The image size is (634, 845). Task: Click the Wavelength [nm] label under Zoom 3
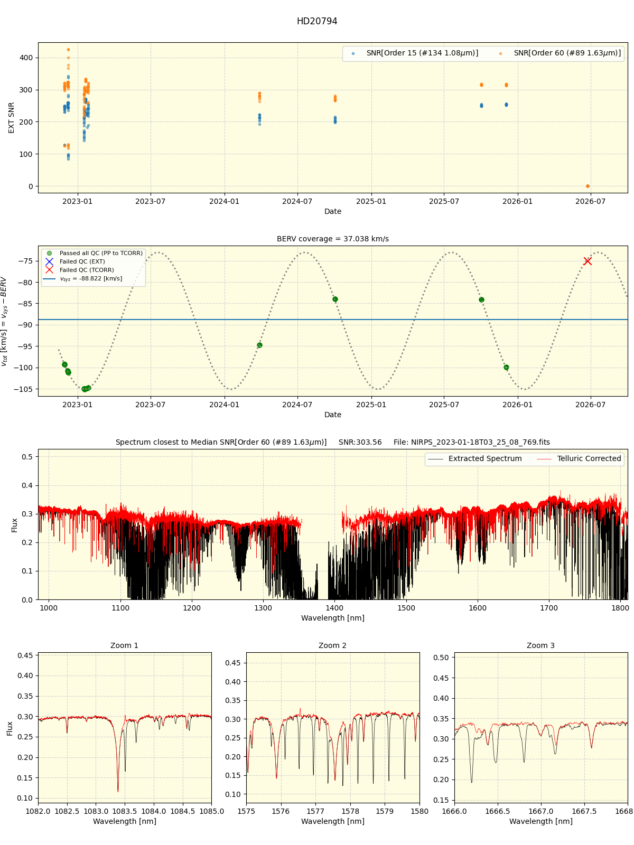tap(541, 822)
